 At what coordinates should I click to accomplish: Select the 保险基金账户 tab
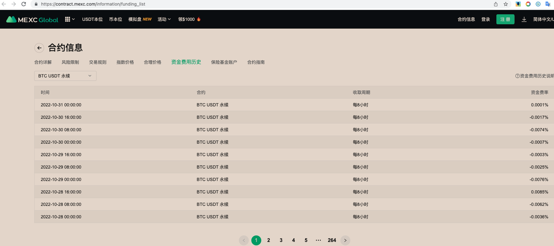tap(224, 62)
